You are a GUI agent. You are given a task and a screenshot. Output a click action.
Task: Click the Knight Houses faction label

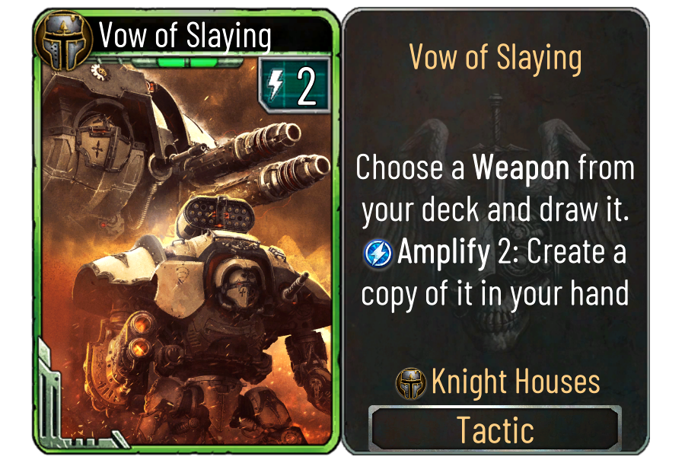click(x=515, y=382)
